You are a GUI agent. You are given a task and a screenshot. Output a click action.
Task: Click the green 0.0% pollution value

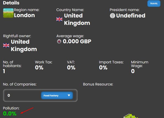pos(10,114)
